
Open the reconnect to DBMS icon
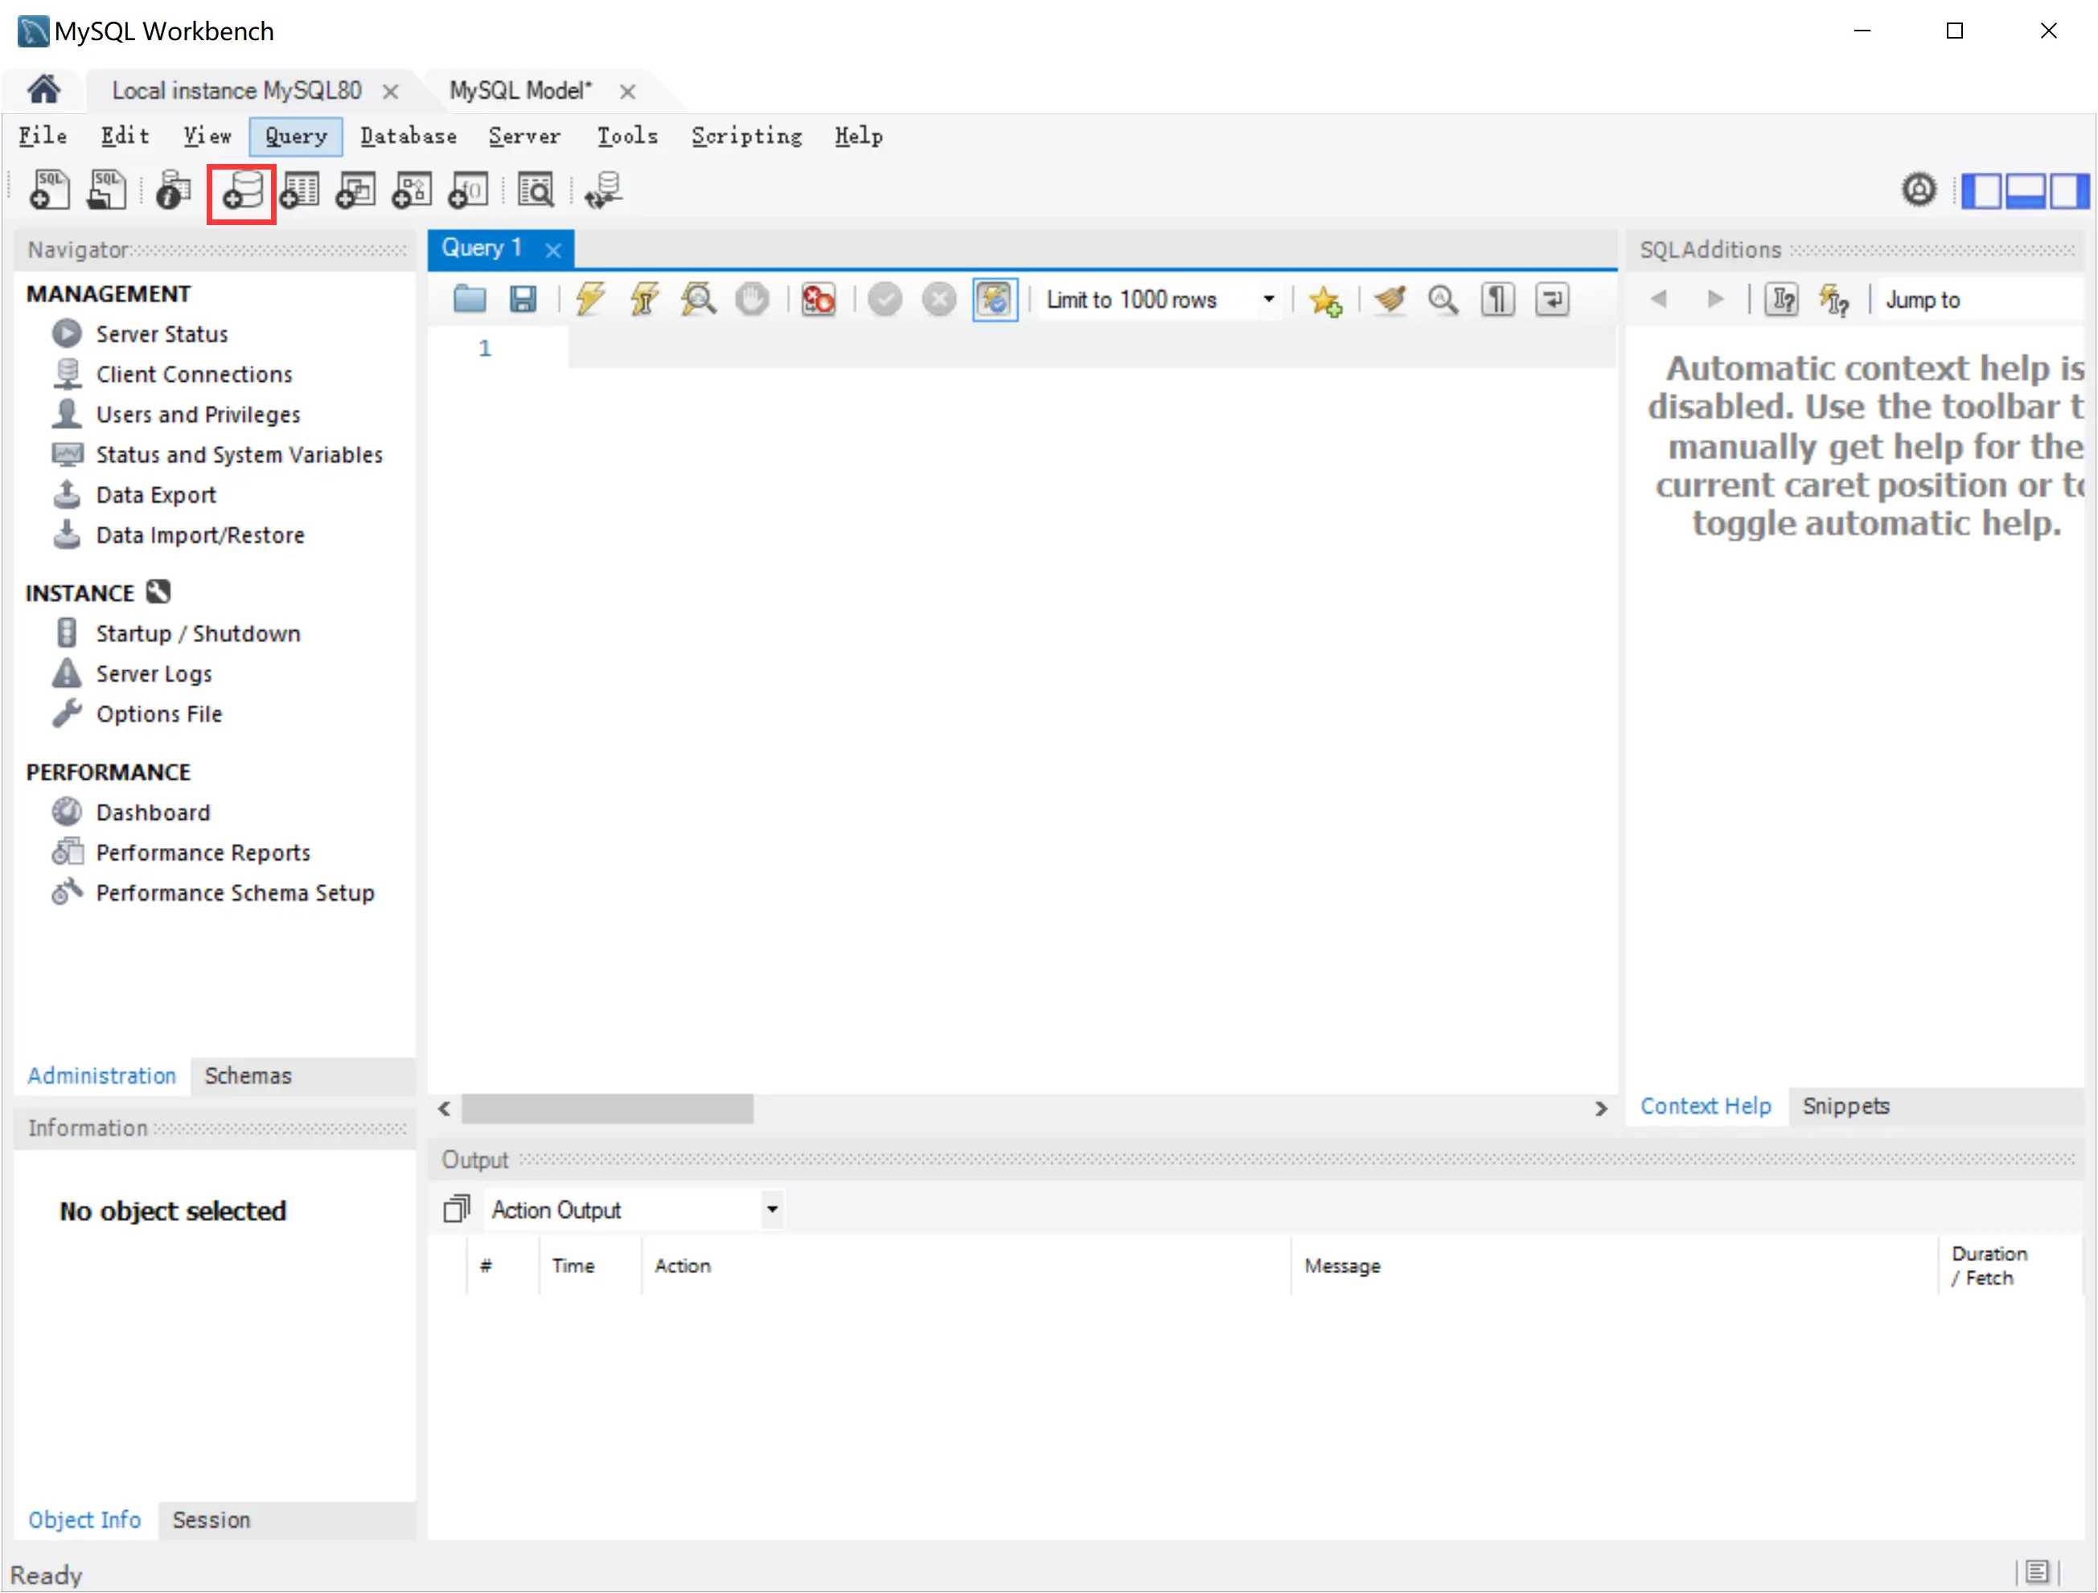pyautogui.click(x=603, y=192)
